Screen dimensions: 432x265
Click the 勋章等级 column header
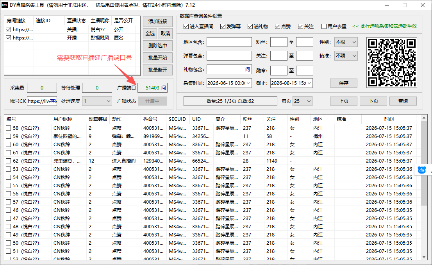click(98, 119)
